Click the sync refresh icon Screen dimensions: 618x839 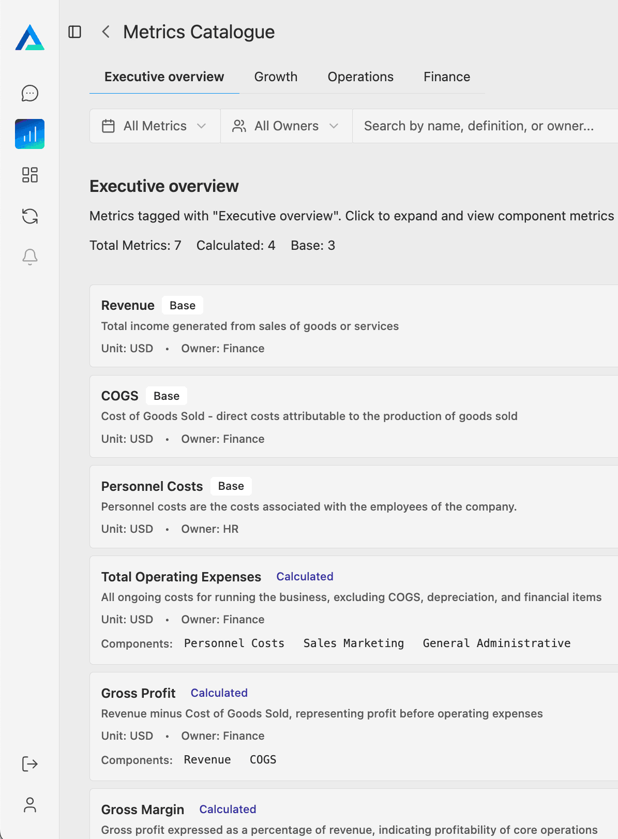30,216
